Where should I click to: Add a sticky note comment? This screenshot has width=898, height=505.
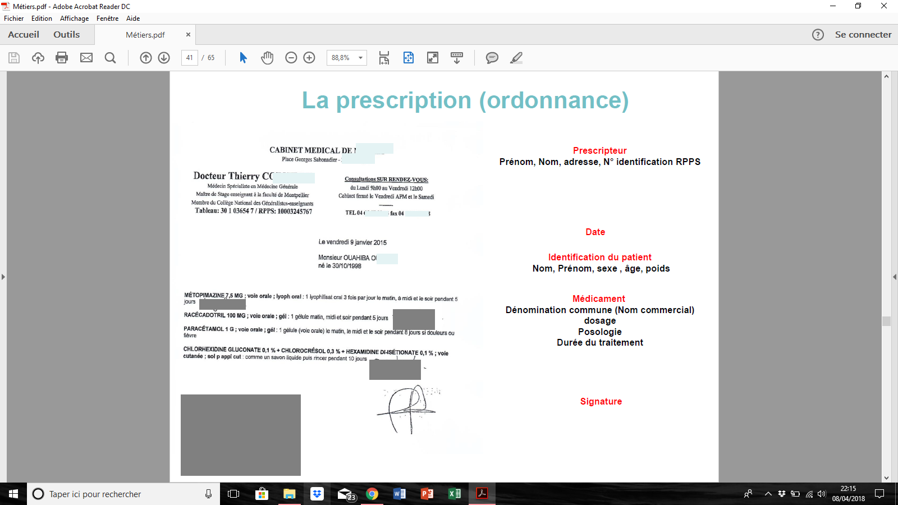coord(492,58)
